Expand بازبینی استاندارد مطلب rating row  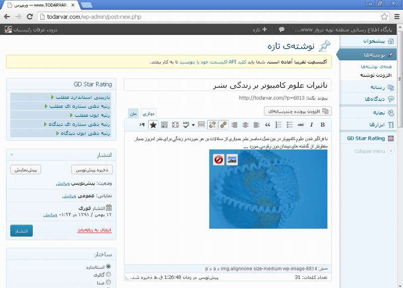coord(61,97)
